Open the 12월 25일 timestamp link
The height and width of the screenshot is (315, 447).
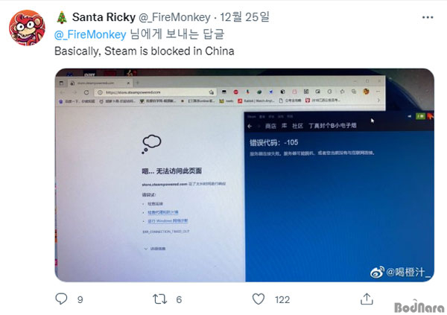tap(244, 17)
